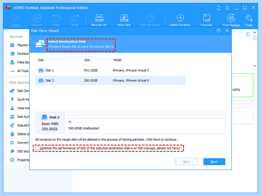Click the Back button
The height and width of the screenshot is (196, 261).
pyautogui.click(x=187, y=162)
